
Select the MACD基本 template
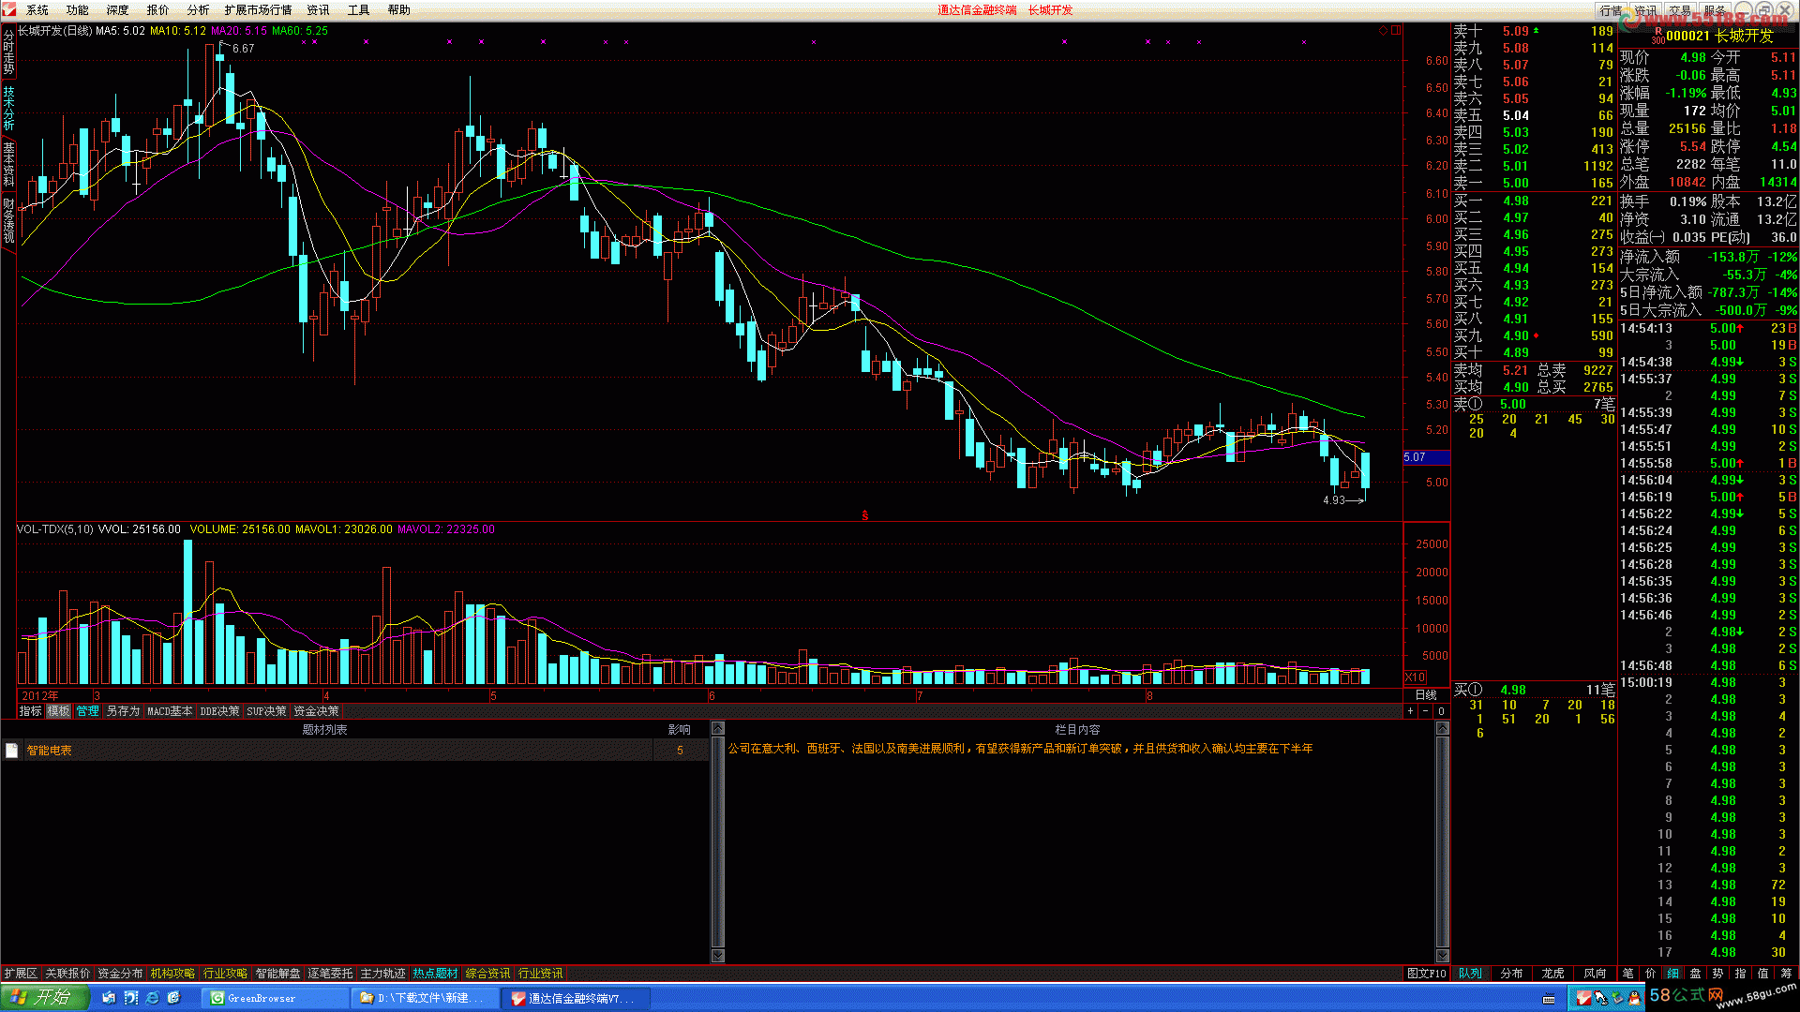click(x=170, y=711)
